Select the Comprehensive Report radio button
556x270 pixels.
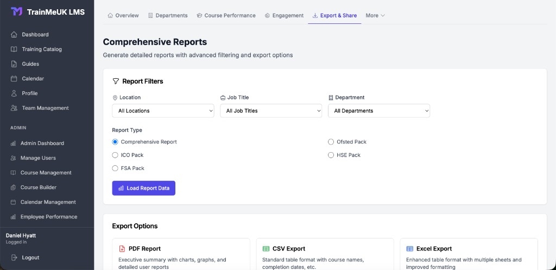115,142
